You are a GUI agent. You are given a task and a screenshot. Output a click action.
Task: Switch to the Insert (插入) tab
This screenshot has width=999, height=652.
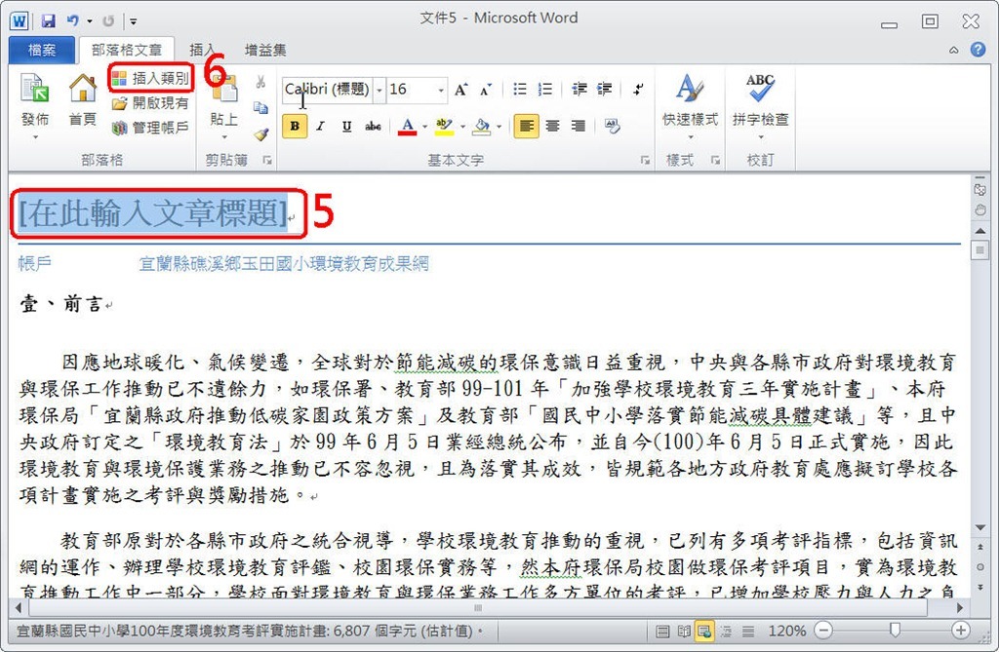click(202, 50)
